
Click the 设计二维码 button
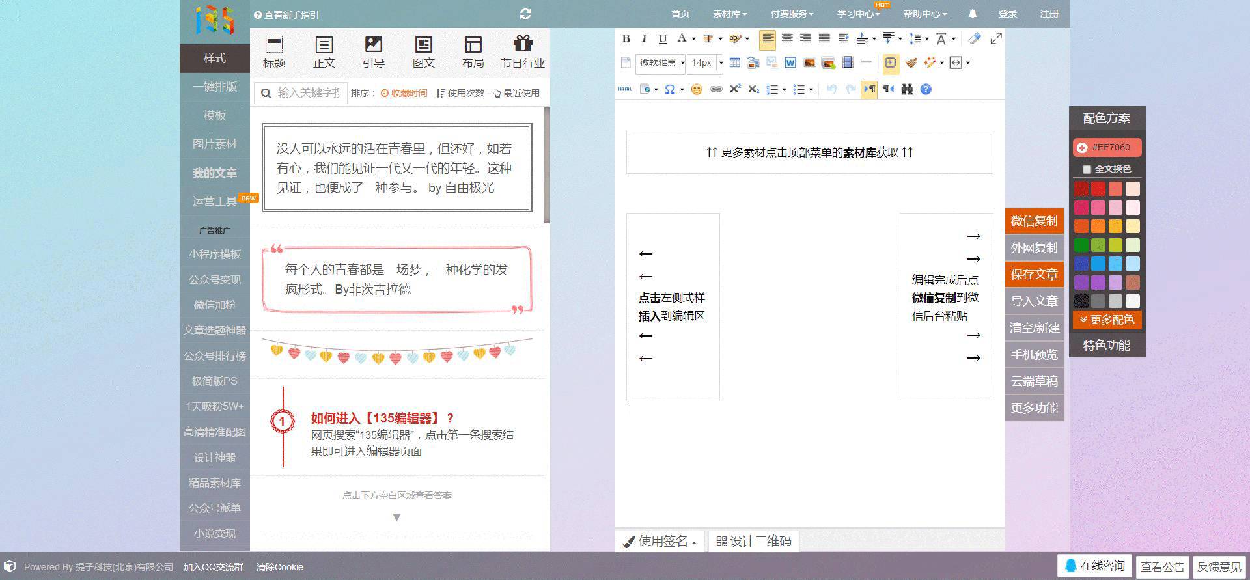point(754,542)
